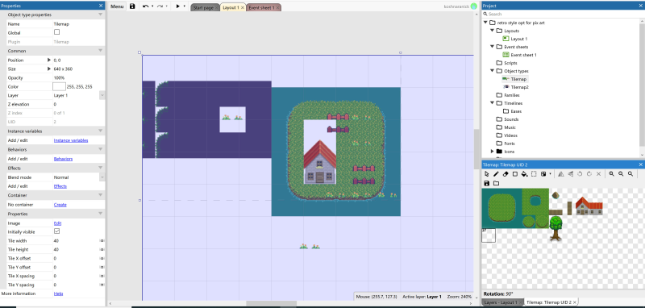Select the eraser tool in tilemap bar
This screenshot has width=645, height=308.
point(506,174)
